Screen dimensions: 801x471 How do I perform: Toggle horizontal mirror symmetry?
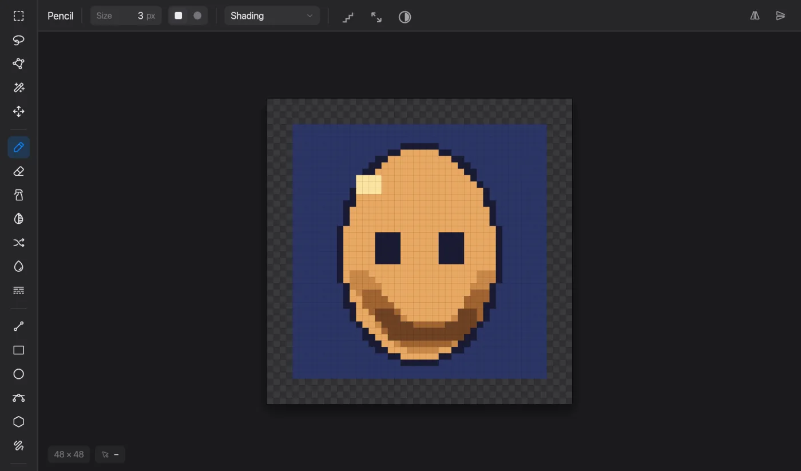coord(755,16)
